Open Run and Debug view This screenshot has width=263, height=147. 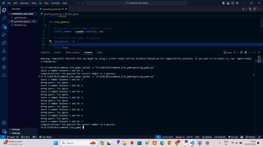point(4,34)
